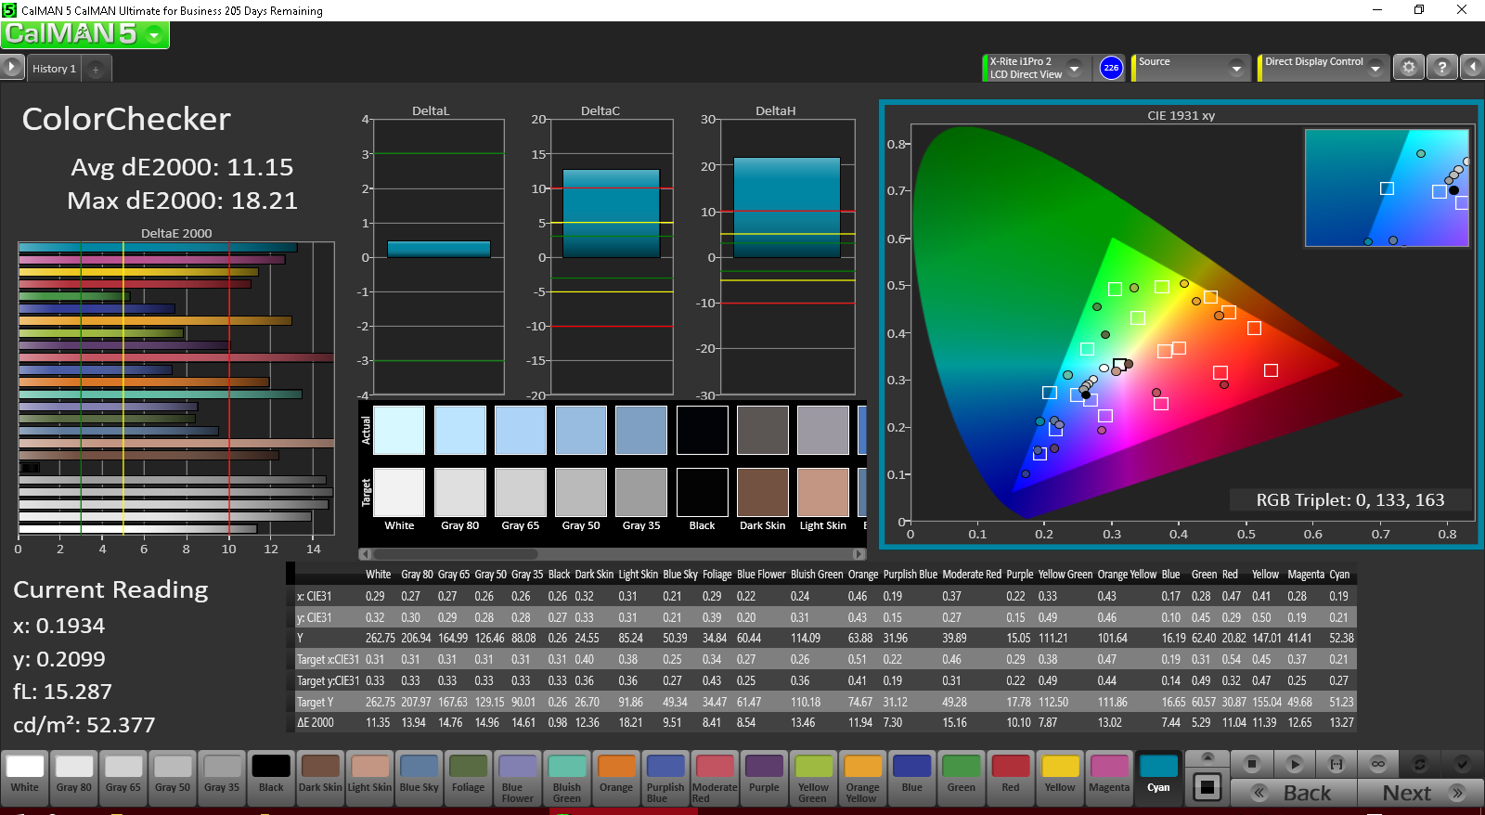The width and height of the screenshot is (1485, 815).
Task: Click the checkmark button
Action: point(1463,764)
